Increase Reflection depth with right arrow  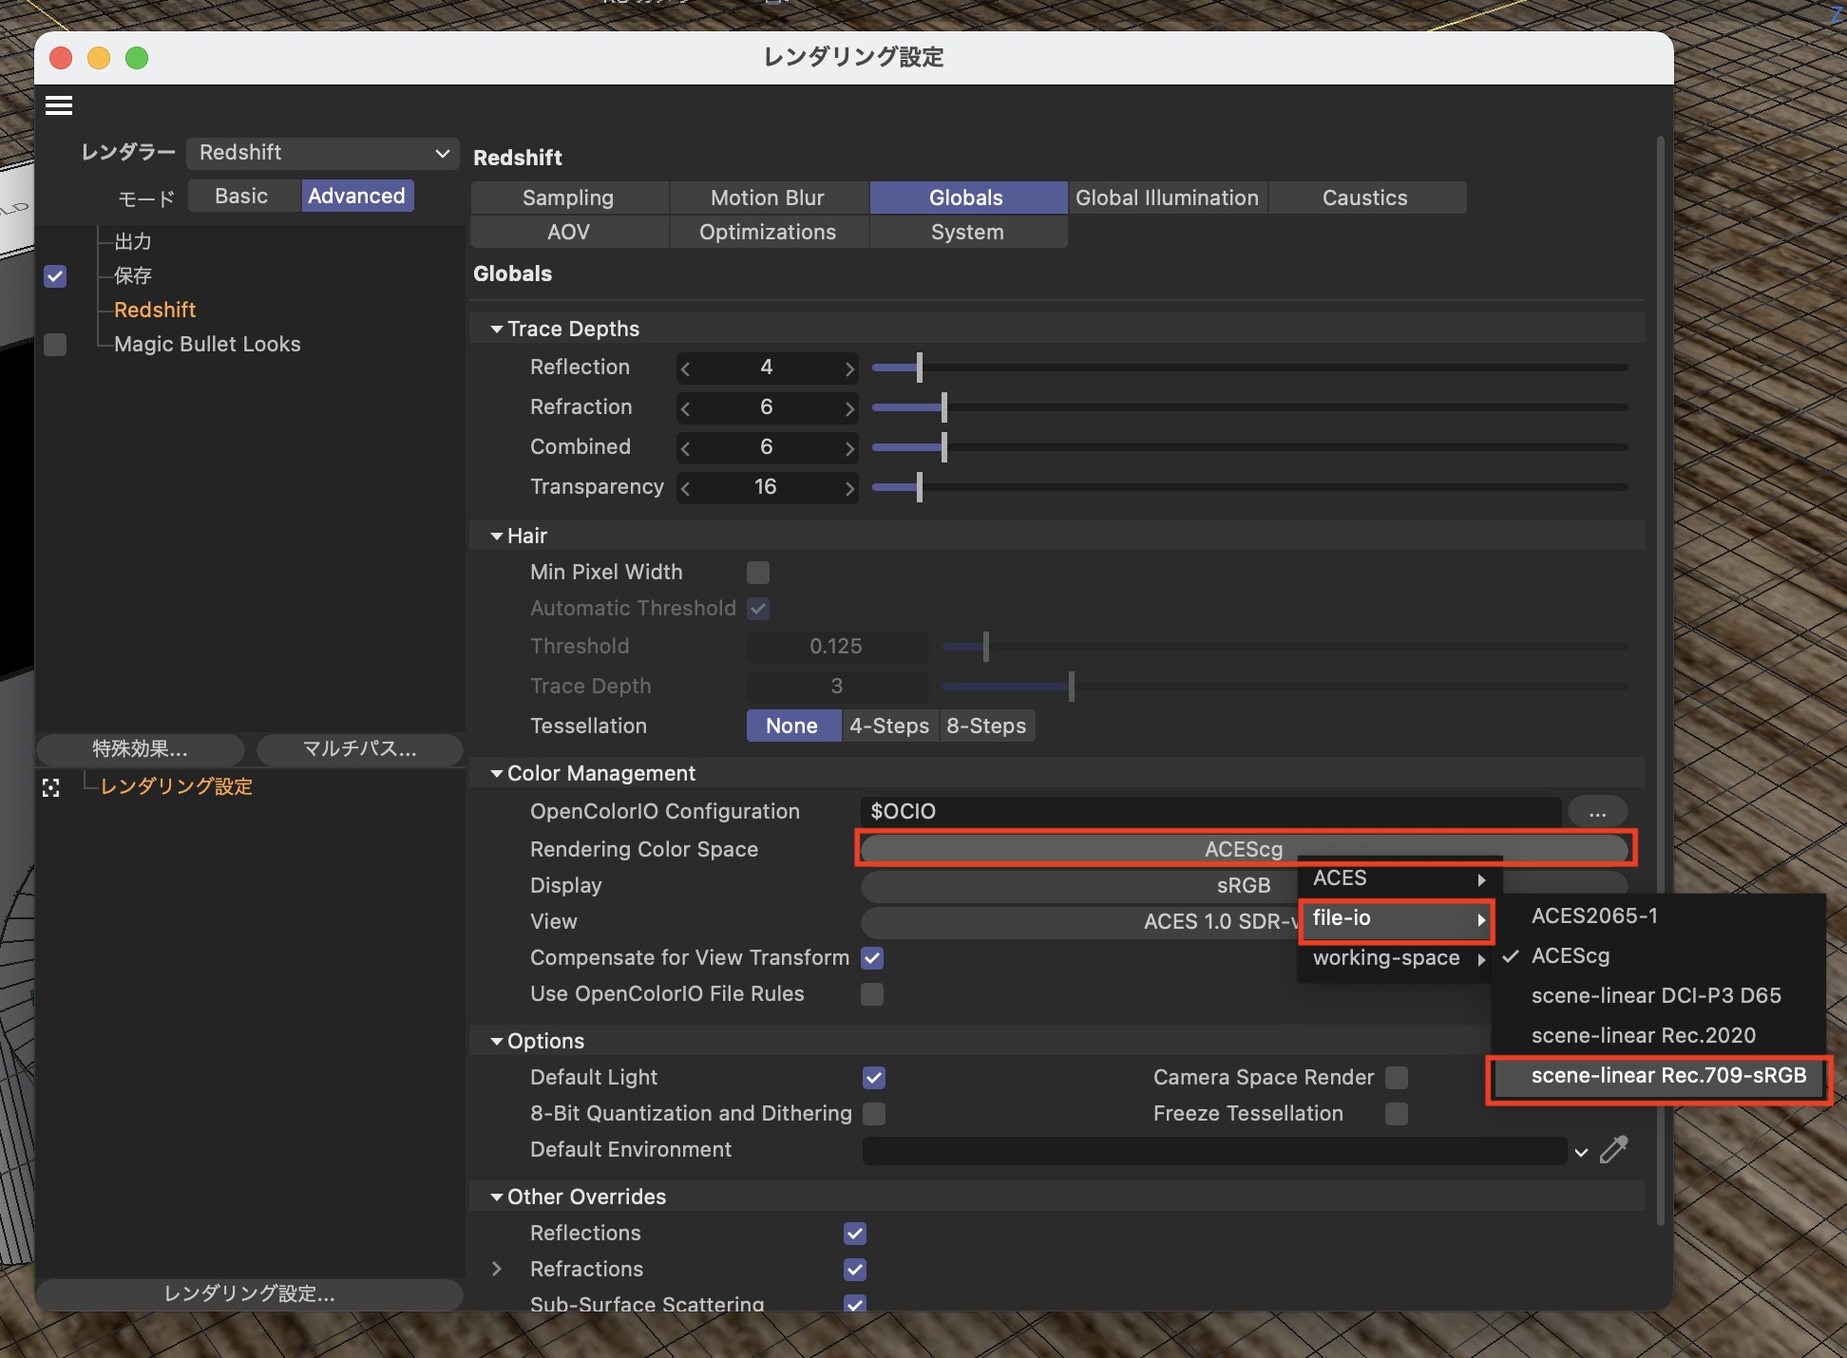coord(849,368)
